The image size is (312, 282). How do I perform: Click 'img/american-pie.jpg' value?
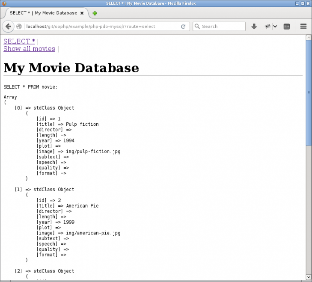[93, 233]
